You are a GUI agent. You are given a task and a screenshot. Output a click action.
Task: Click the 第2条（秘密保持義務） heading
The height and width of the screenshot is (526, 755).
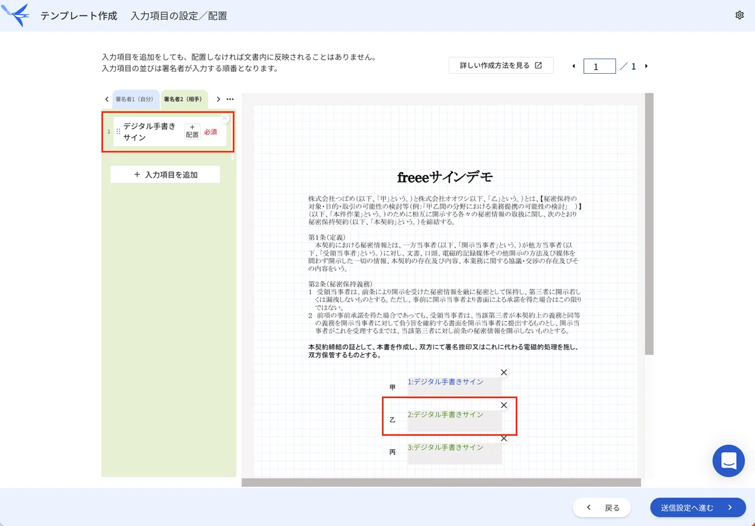[x=340, y=284]
